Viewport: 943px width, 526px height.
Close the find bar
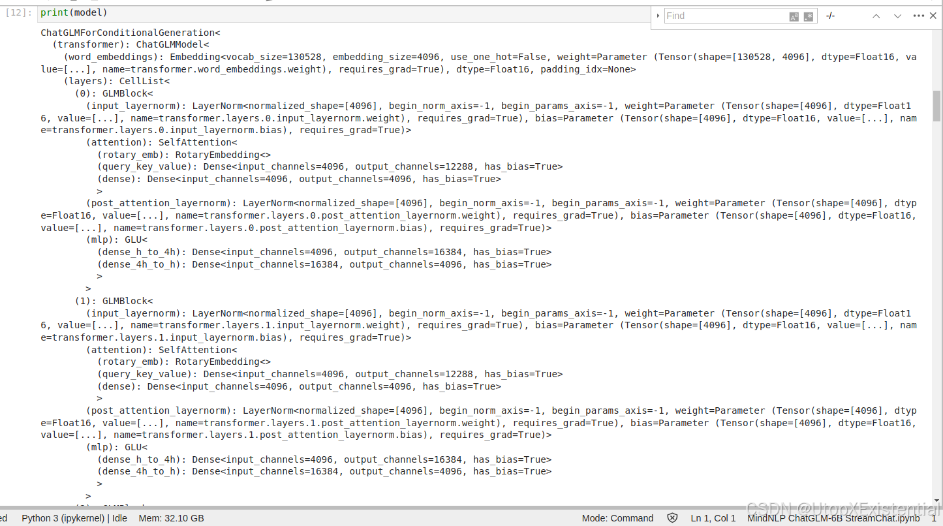coord(933,16)
